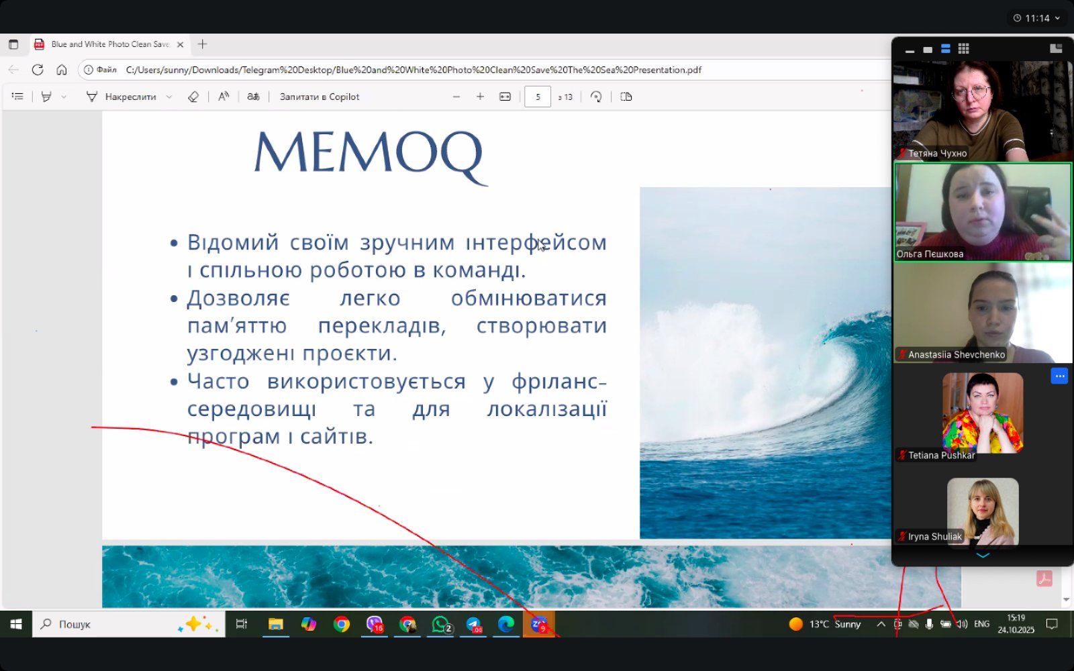Open the PDF table of contents panel
The width and height of the screenshot is (1074, 671).
coord(17,97)
